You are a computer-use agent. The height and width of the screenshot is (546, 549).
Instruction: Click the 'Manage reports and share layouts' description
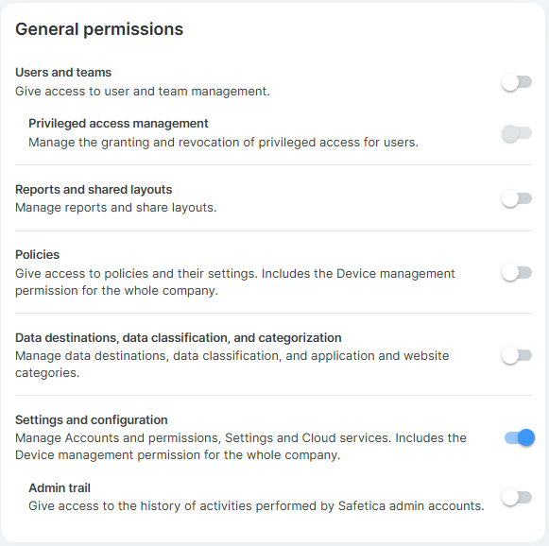coord(116,208)
